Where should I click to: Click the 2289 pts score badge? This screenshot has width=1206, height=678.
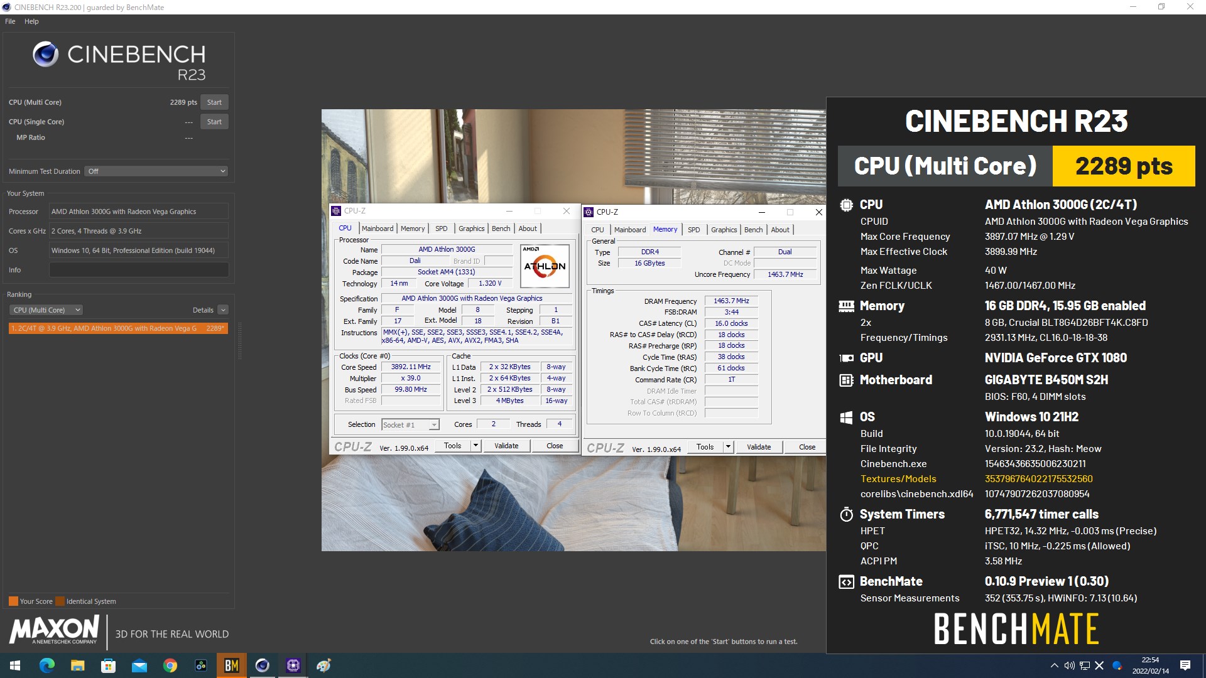pos(1124,166)
